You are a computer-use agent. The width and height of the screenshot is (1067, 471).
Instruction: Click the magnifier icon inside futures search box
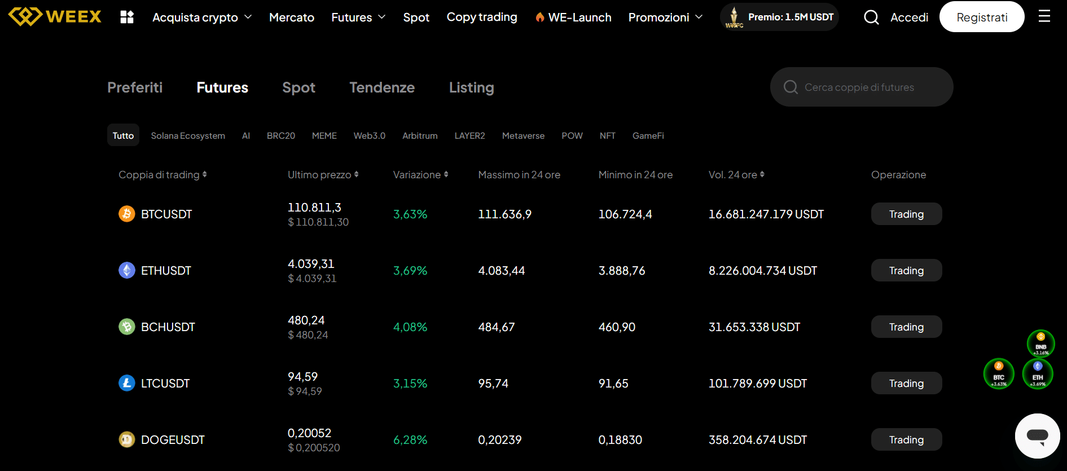click(791, 87)
